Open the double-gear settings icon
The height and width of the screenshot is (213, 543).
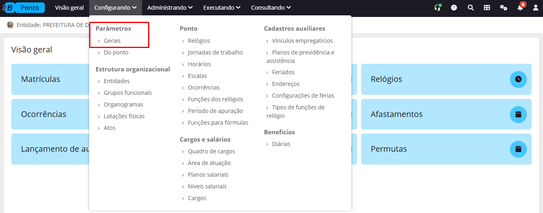coord(503,8)
